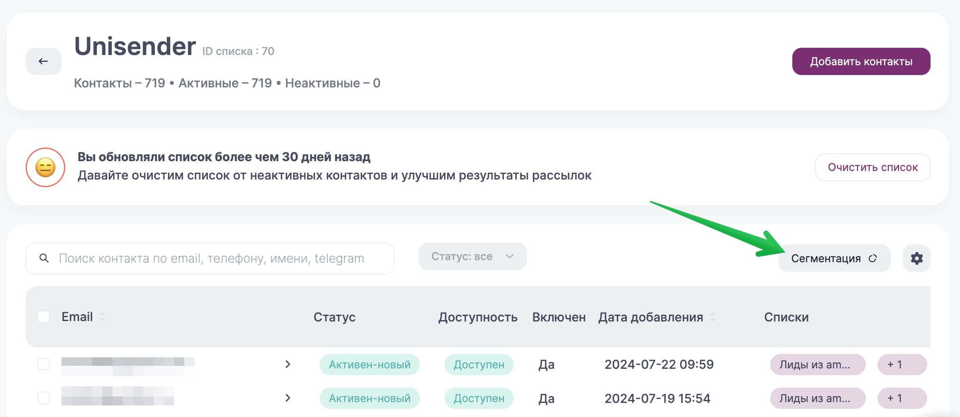
Task: Click Да in the 2024-07-22 row
Action: click(x=546, y=365)
